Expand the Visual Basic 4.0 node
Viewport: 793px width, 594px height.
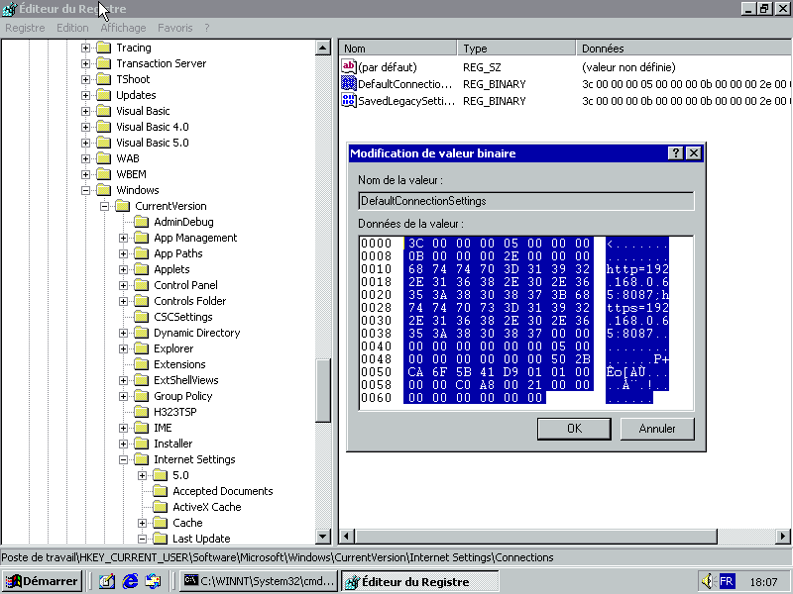point(85,127)
